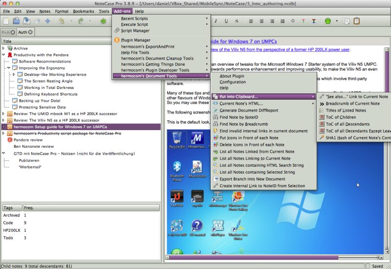Choose Titles of Listed Notes

(x=355, y=111)
